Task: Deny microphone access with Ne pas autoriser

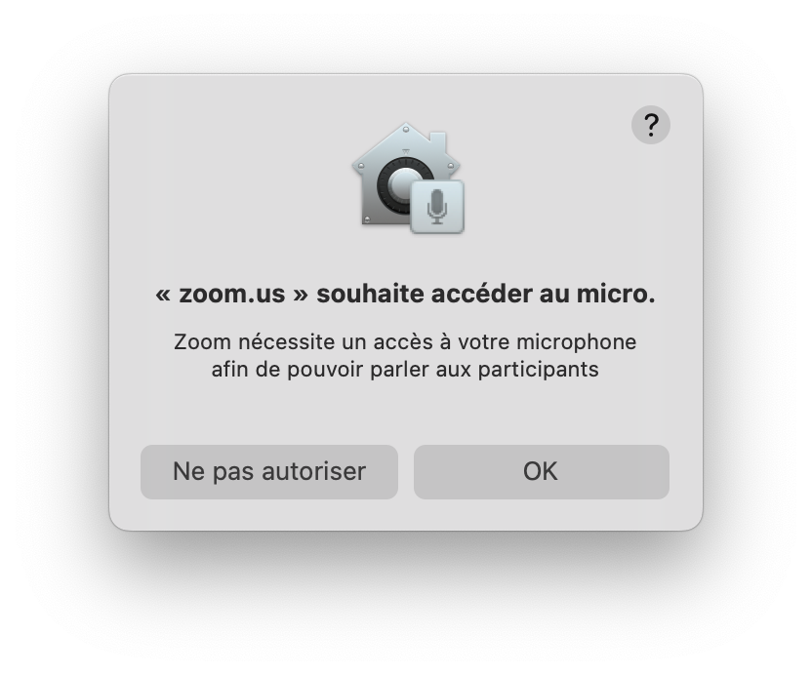Action: [269, 471]
